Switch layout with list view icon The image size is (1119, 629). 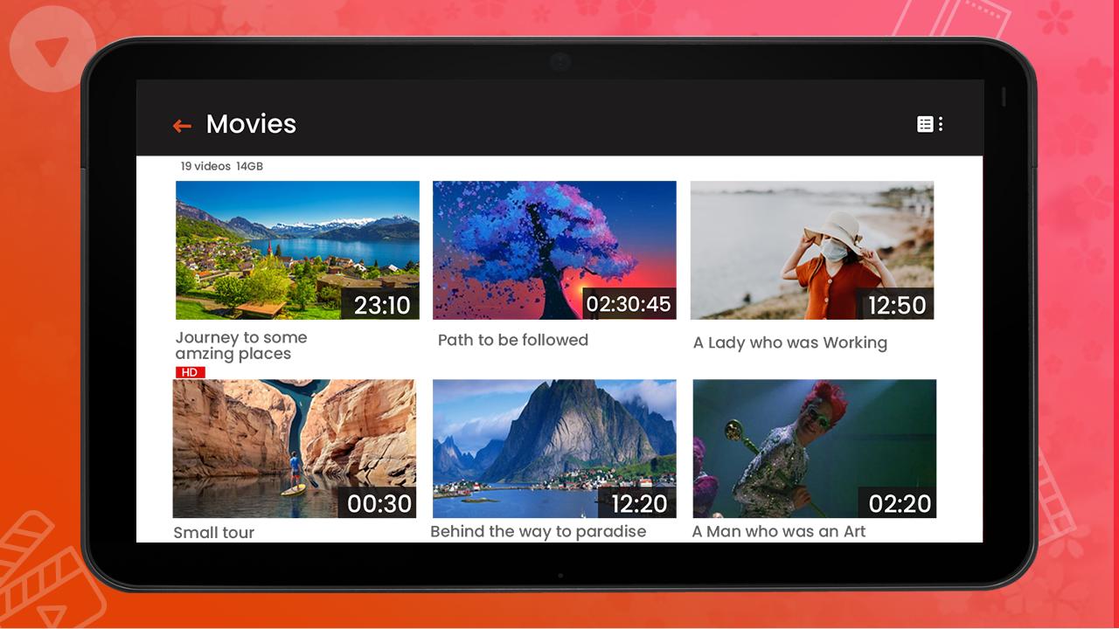tap(925, 124)
